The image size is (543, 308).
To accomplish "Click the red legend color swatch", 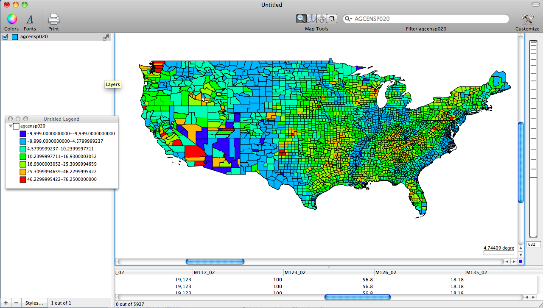I will 23,180.
